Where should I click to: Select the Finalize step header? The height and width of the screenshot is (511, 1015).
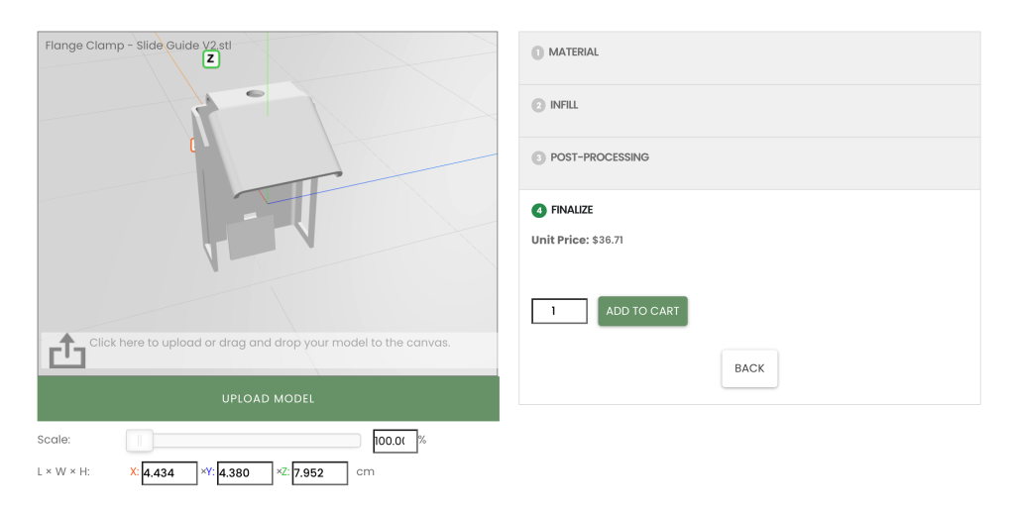pos(572,210)
